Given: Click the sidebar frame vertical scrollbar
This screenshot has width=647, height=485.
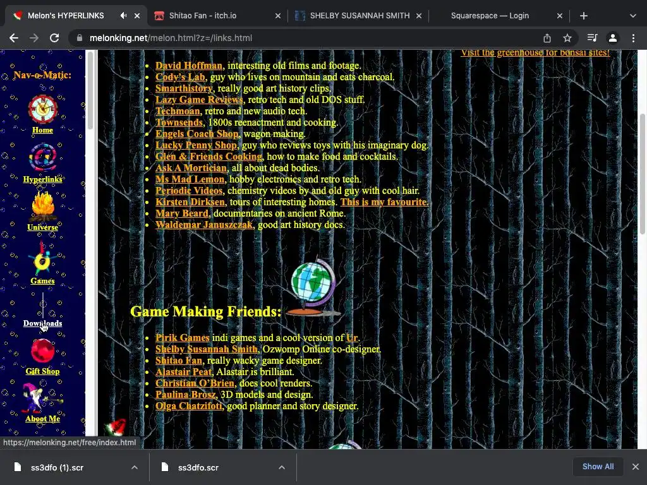Looking at the screenshot, I should 90,90.
